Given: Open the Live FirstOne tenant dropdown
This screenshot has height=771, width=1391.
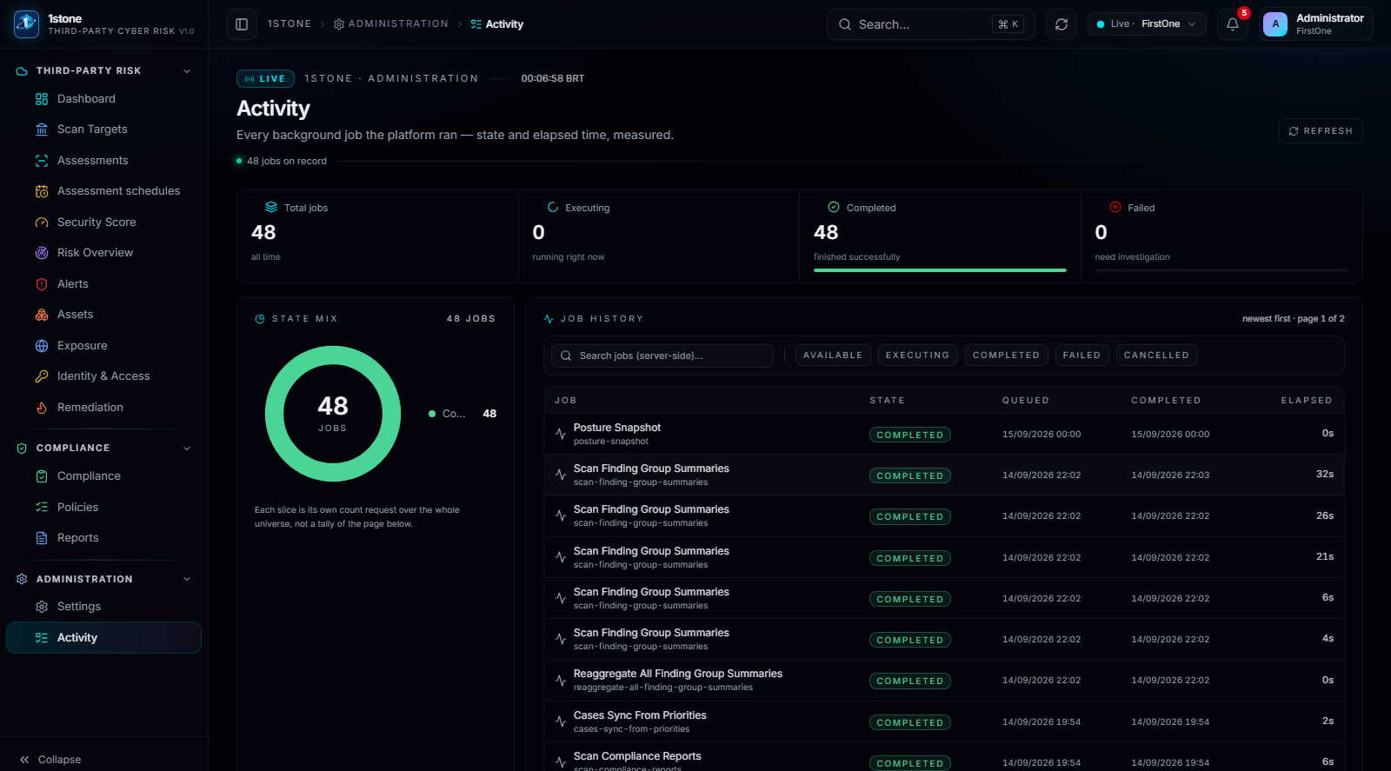Looking at the screenshot, I should [1147, 24].
